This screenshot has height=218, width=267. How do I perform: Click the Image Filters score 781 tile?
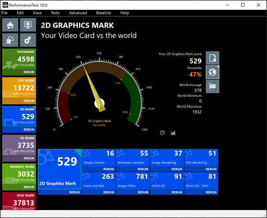click(x=133, y=181)
